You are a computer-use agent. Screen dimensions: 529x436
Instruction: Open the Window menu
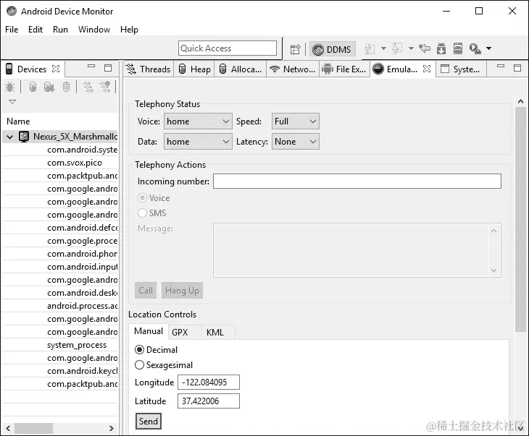(94, 30)
